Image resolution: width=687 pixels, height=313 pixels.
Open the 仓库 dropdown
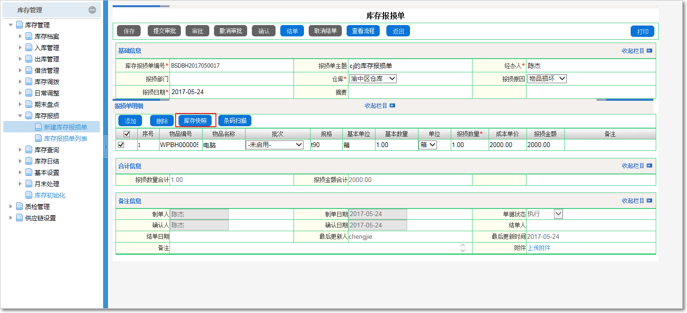[373, 79]
